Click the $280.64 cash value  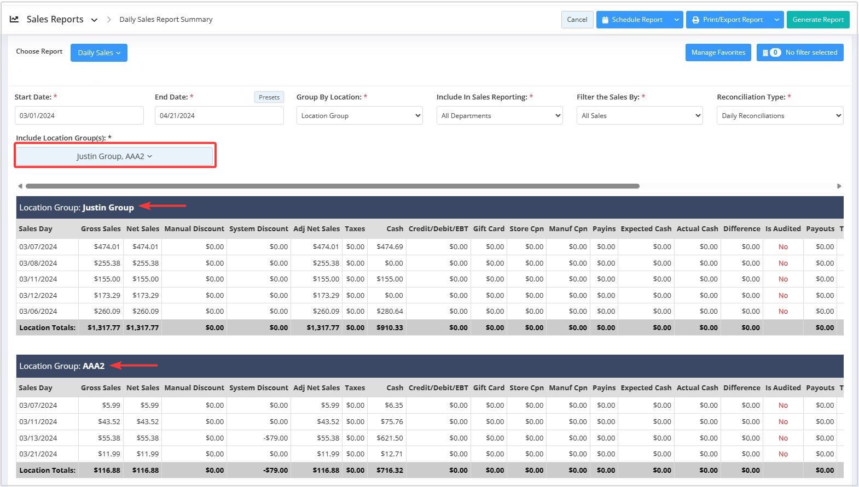[x=390, y=312]
